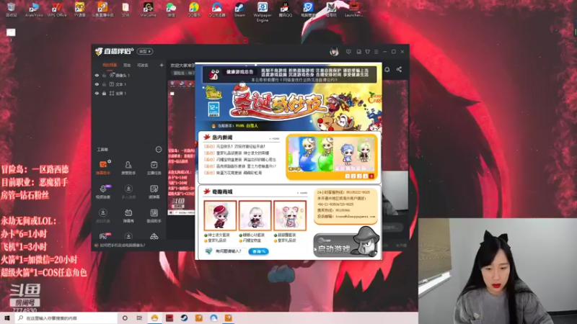Open the 类型 dropdown beside 直播伴侣 logo
The image size is (577, 324).
tap(145, 51)
